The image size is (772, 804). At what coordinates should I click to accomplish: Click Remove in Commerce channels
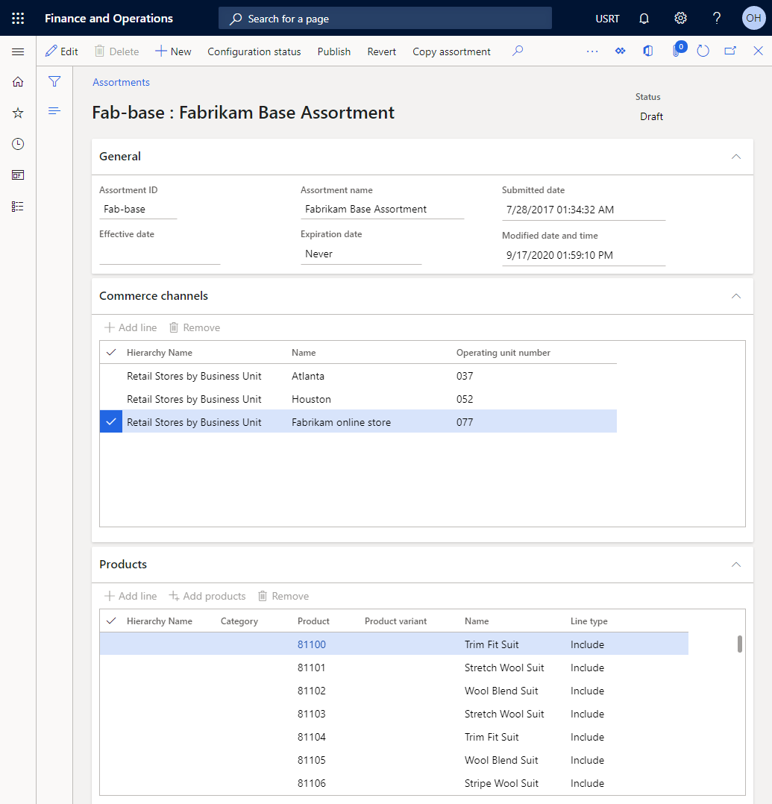click(x=195, y=327)
